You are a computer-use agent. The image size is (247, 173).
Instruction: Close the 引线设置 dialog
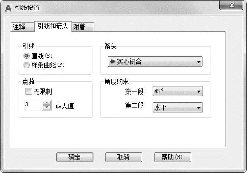pos(231,6)
